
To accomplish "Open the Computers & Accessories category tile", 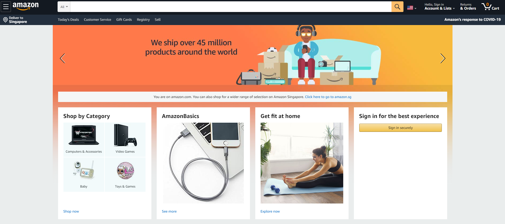I will [84, 140].
